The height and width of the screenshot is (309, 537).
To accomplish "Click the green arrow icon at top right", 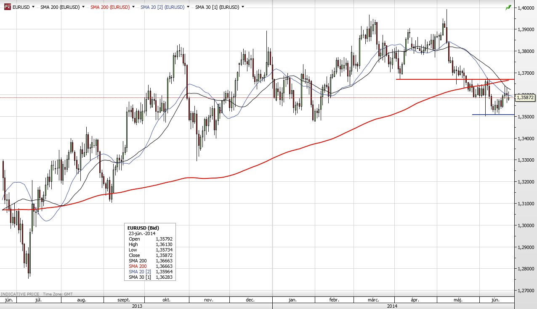I will point(508,8).
